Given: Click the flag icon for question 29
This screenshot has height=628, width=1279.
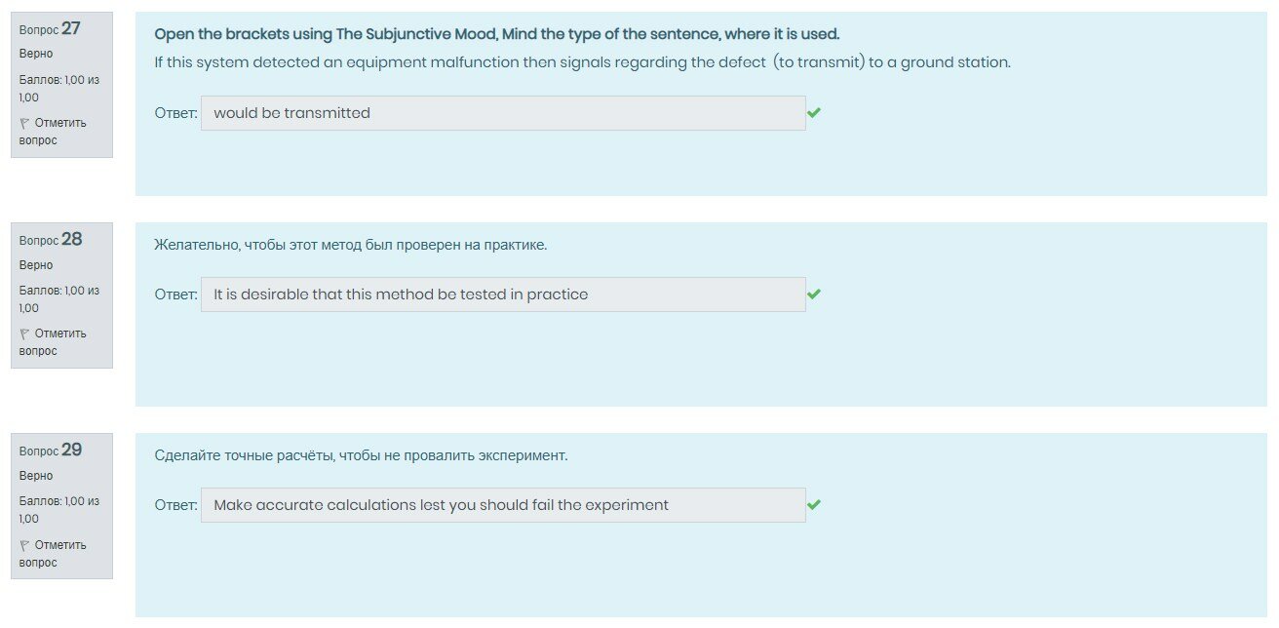Looking at the screenshot, I should coord(24,545).
